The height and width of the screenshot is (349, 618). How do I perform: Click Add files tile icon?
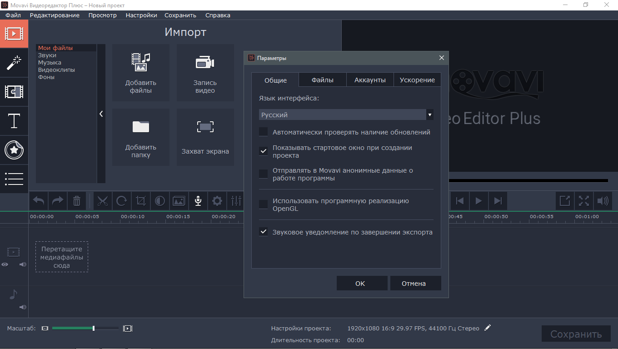click(x=141, y=73)
